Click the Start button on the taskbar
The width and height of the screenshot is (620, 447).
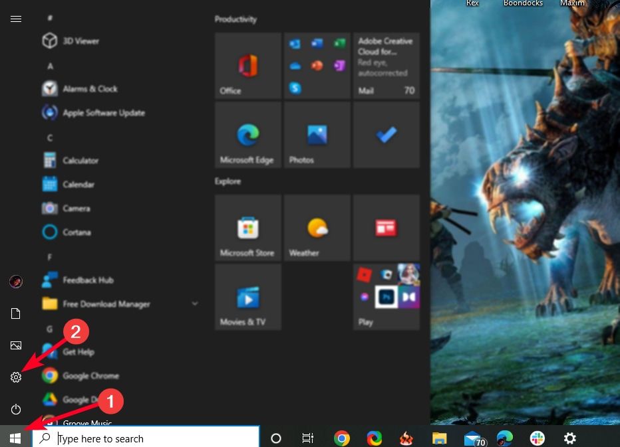click(x=15, y=437)
